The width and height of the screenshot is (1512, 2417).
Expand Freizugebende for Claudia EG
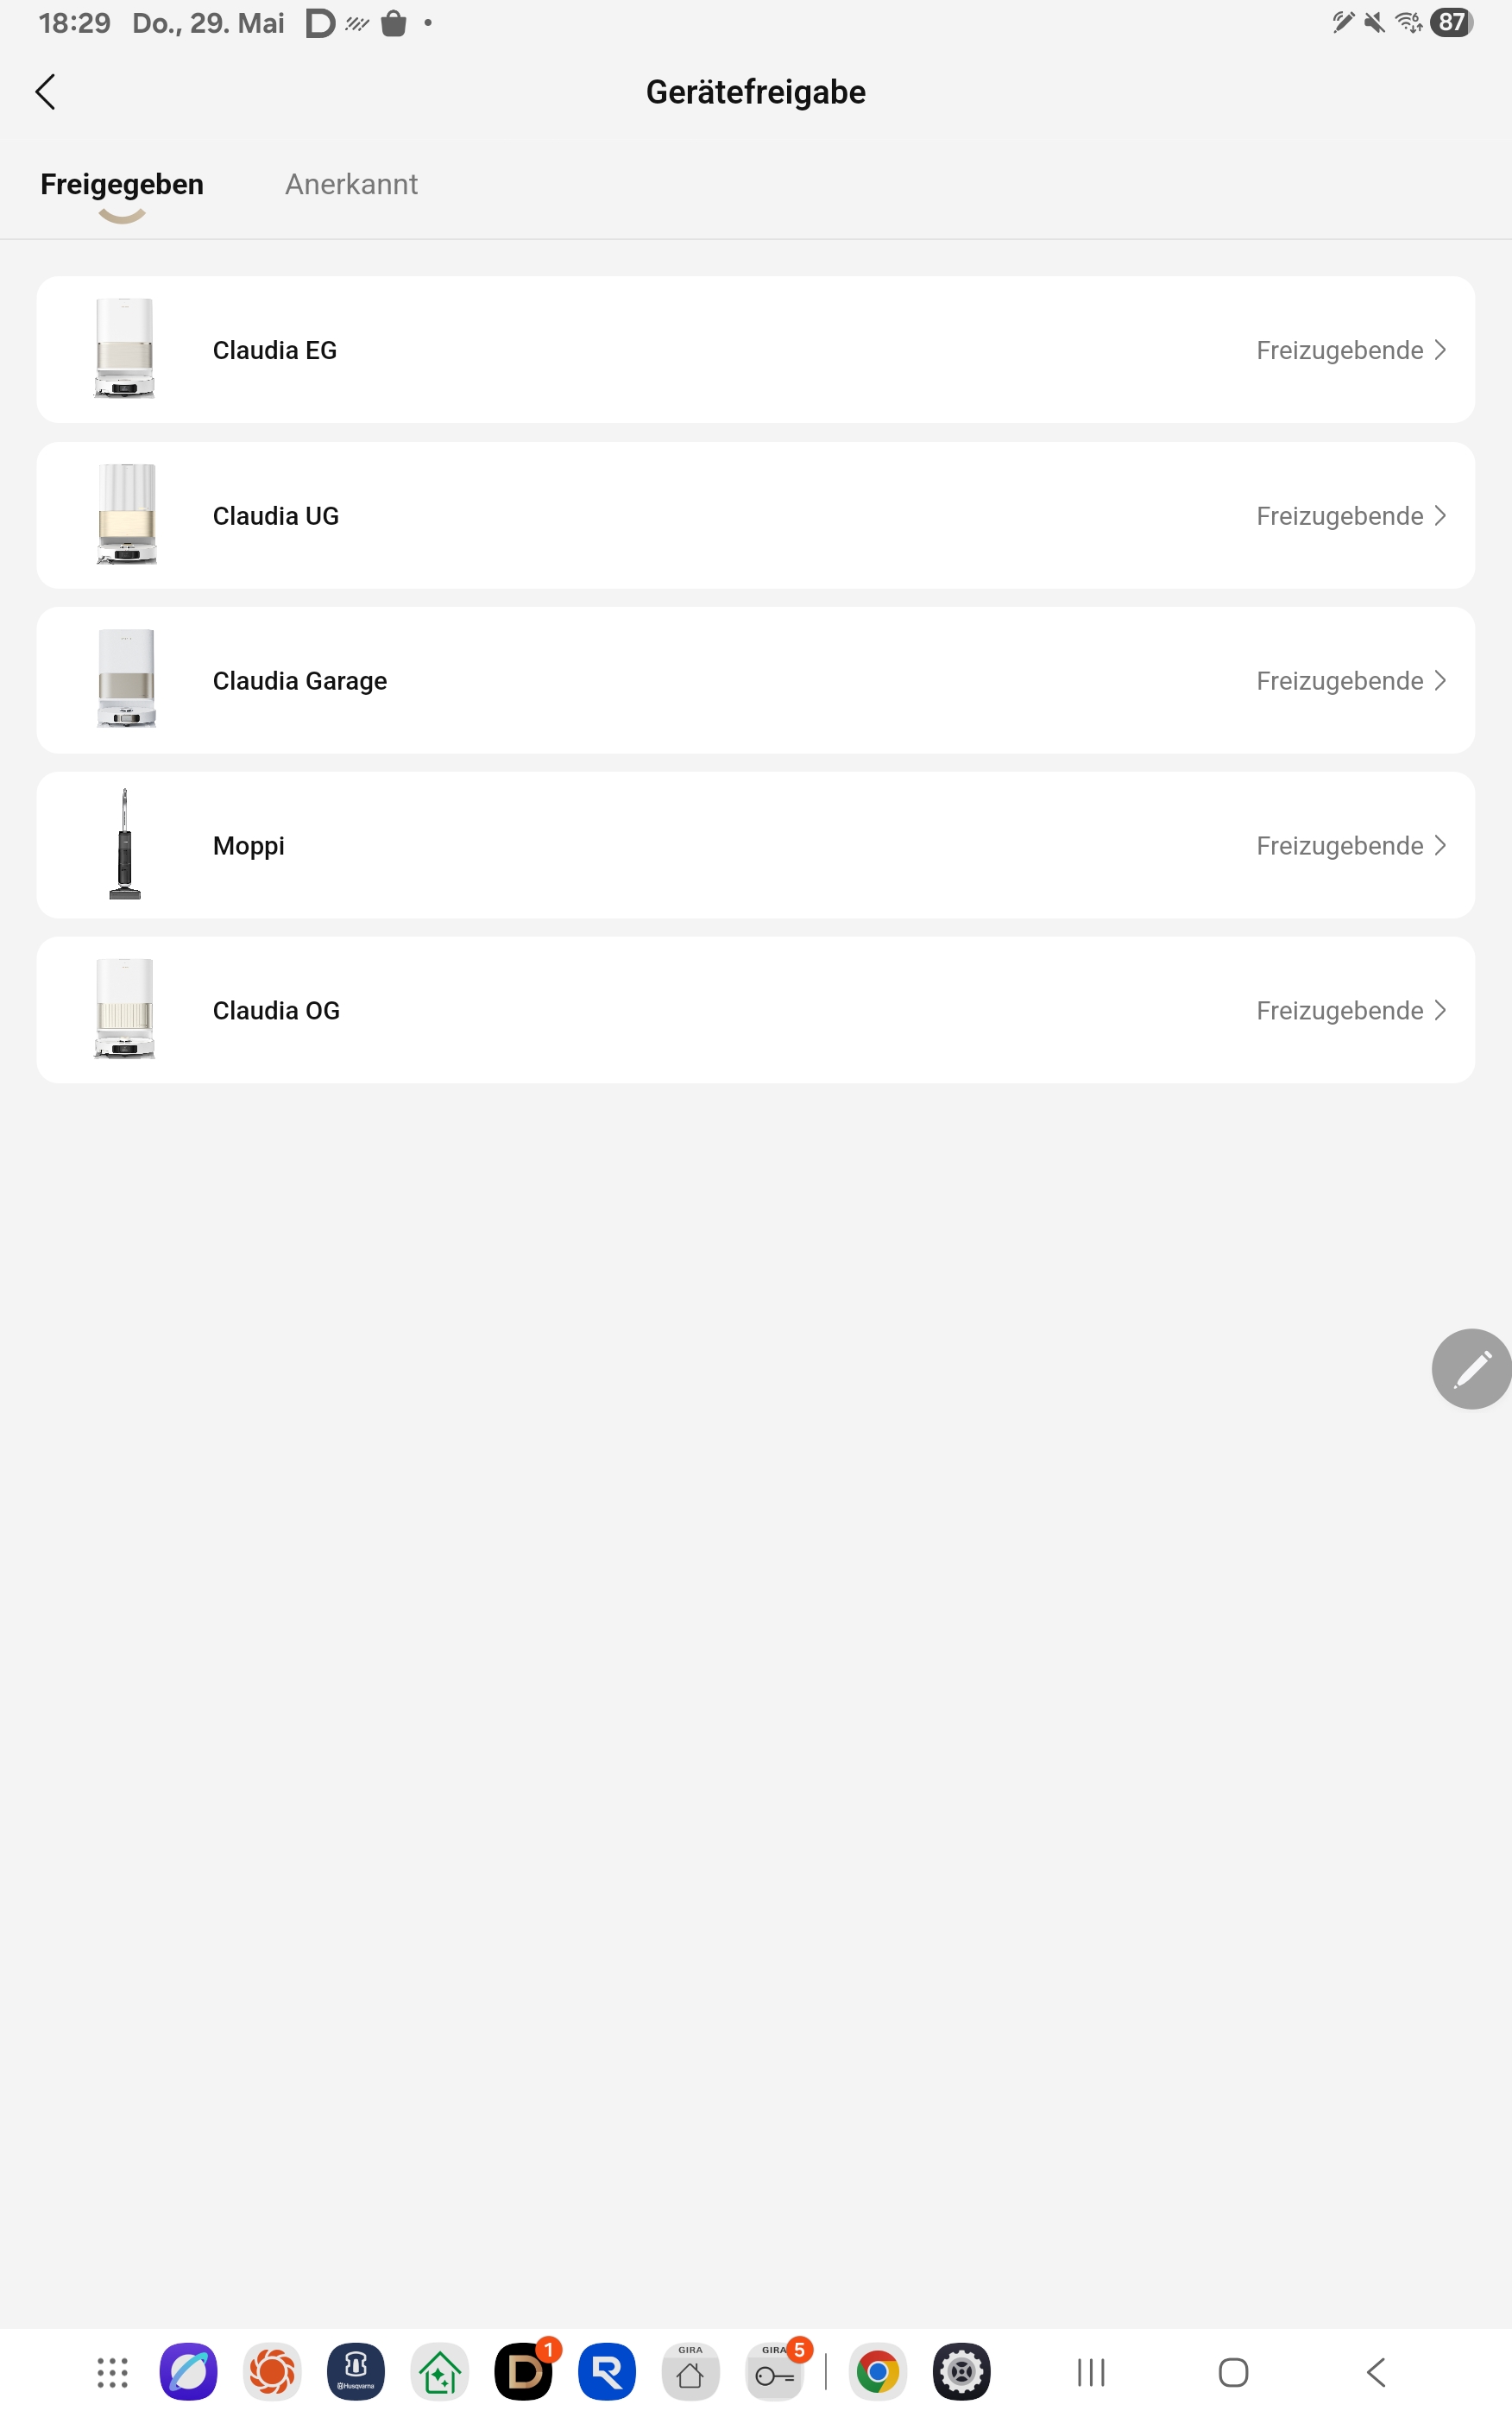coord(1350,350)
